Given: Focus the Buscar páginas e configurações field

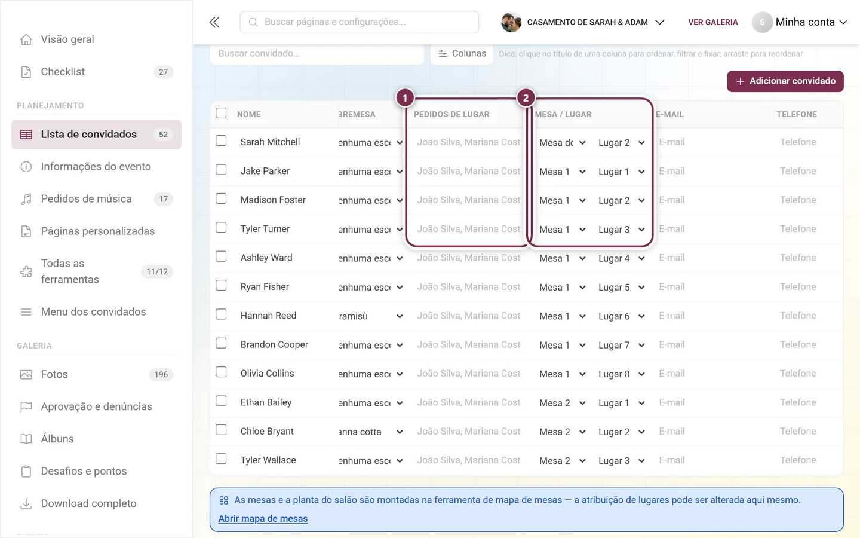Looking at the screenshot, I should point(360,22).
